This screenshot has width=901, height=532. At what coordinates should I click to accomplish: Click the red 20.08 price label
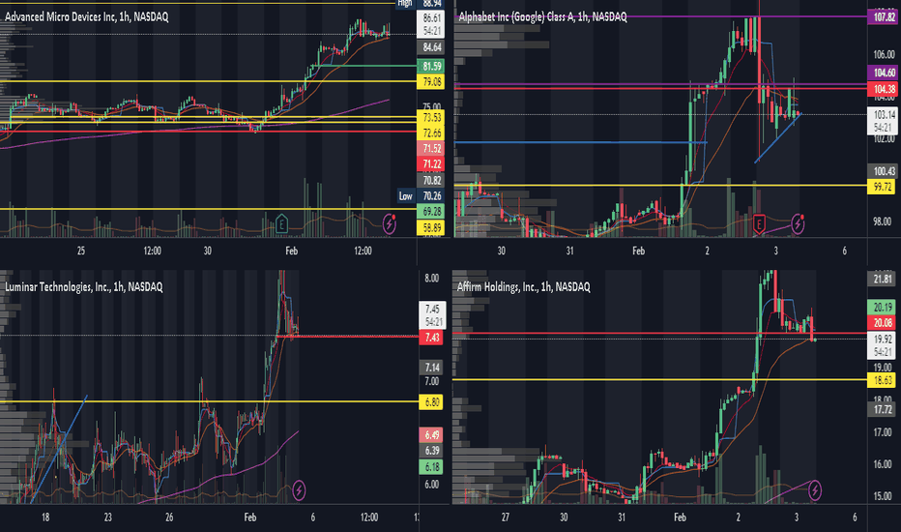tap(882, 322)
